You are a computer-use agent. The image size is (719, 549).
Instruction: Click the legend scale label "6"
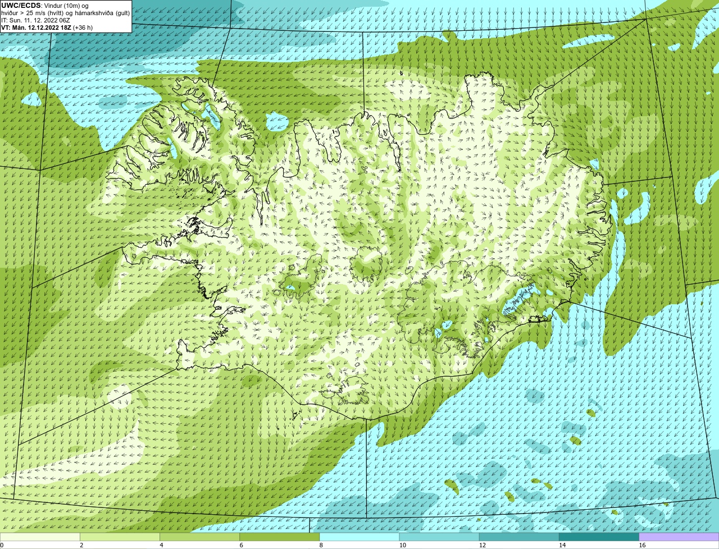(242, 545)
